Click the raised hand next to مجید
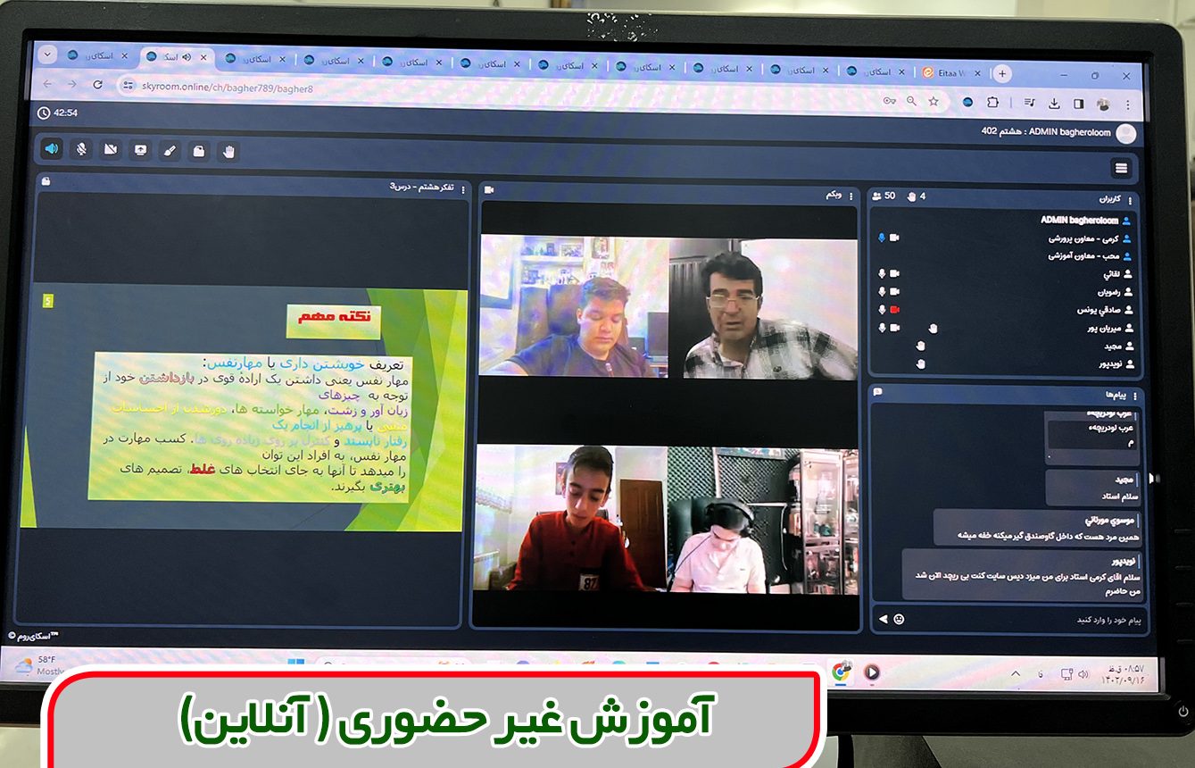Image resolution: width=1195 pixels, height=768 pixels. tap(920, 346)
